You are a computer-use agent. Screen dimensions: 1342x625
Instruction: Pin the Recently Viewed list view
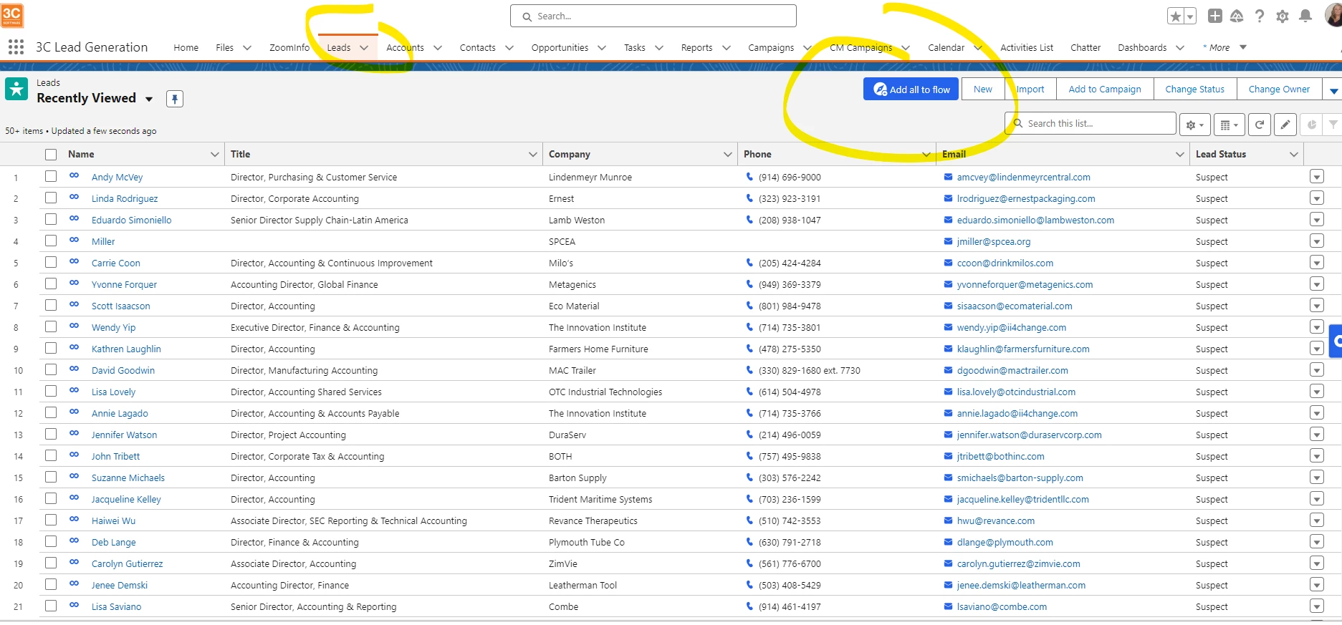(175, 99)
